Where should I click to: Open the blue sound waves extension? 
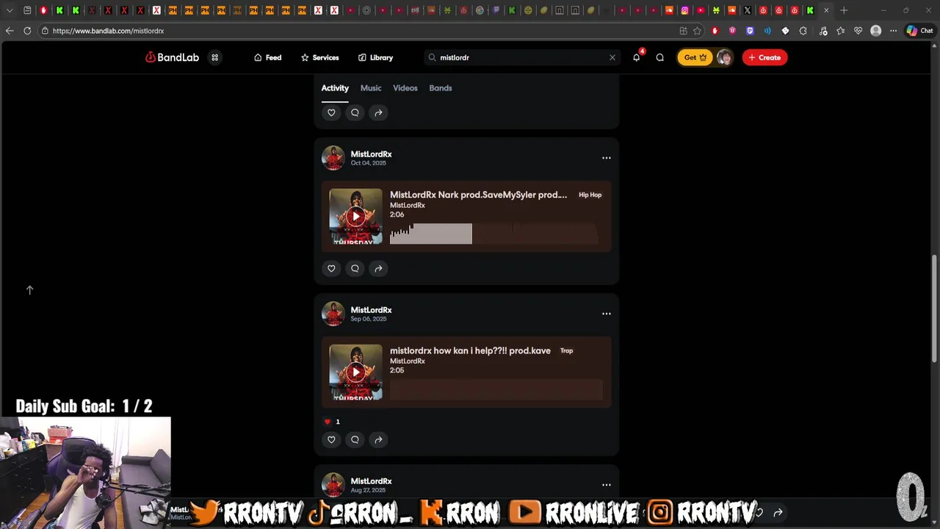[767, 31]
